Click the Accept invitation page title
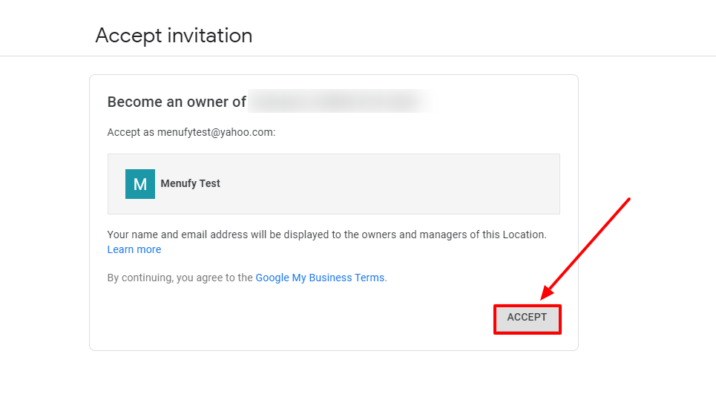The height and width of the screenshot is (400, 716). pyautogui.click(x=174, y=36)
